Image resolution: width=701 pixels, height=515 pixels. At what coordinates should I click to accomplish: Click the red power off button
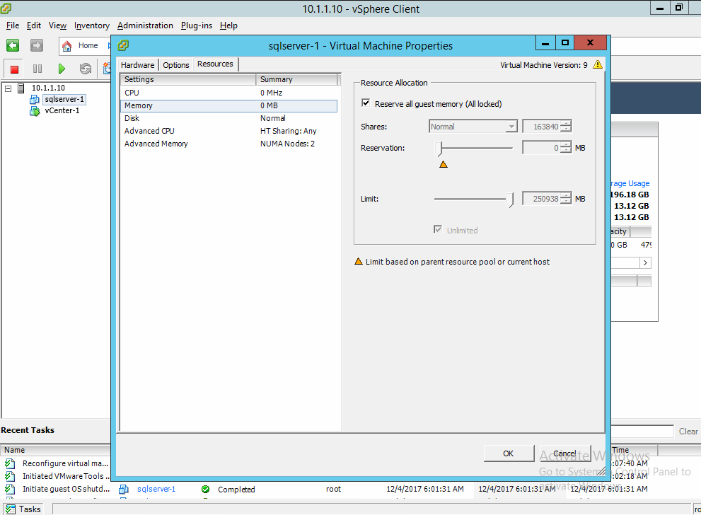[14, 69]
